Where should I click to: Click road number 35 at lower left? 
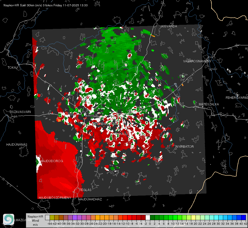pyautogui.click(x=3, y=179)
